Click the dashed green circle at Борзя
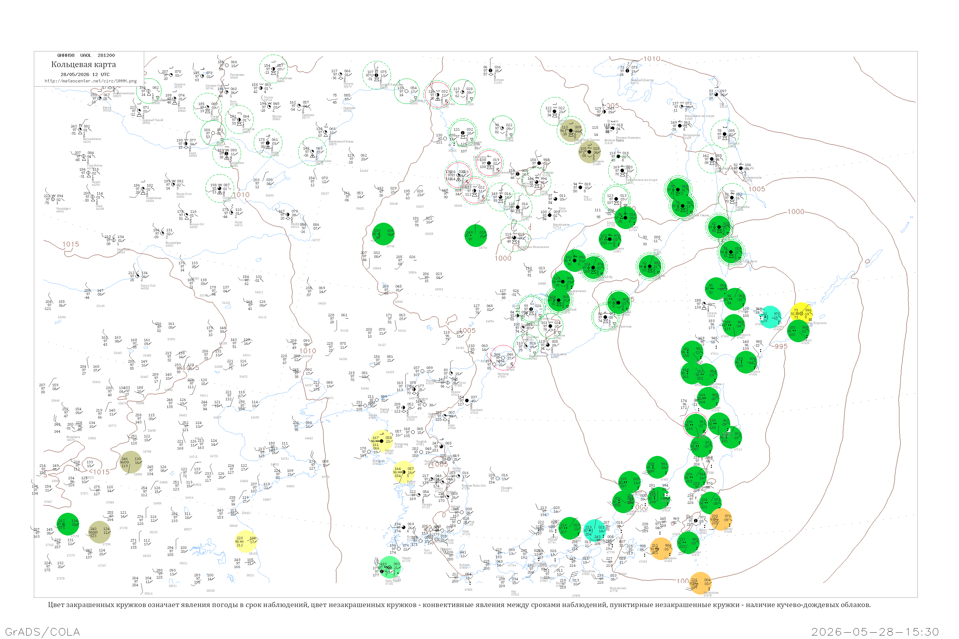This screenshot has height=639, width=959. [x=268, y=142]
